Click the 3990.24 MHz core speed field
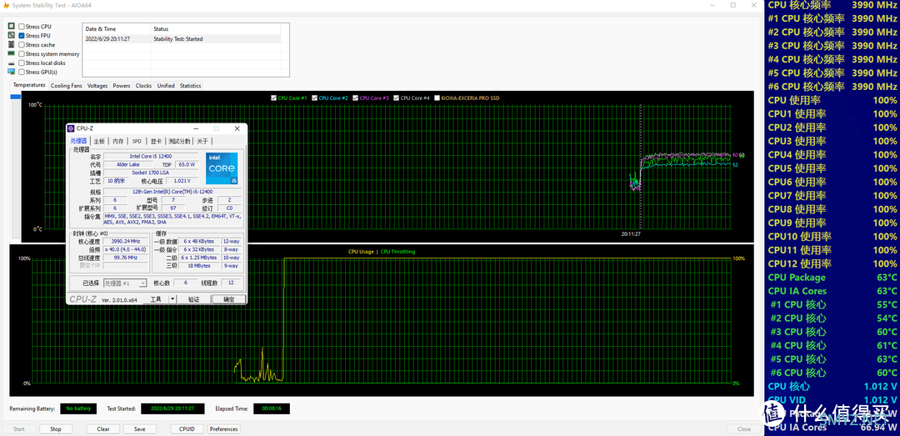 tap(127, 242)
